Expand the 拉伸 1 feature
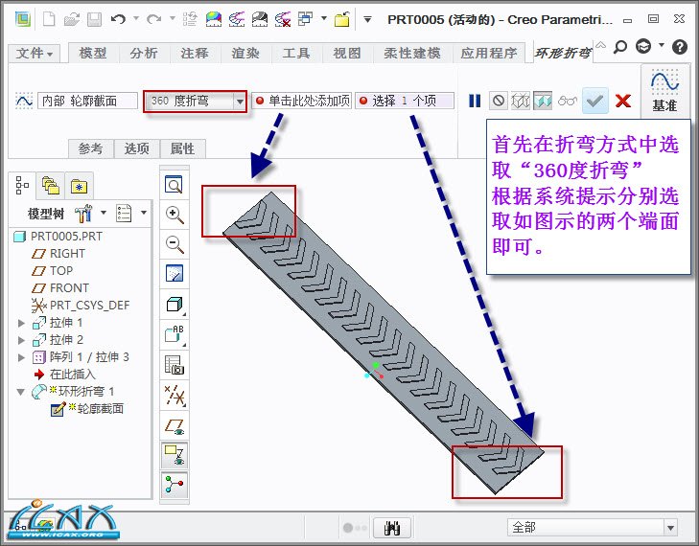Screen dimensions: 699x546 click(x=21, y=323)
